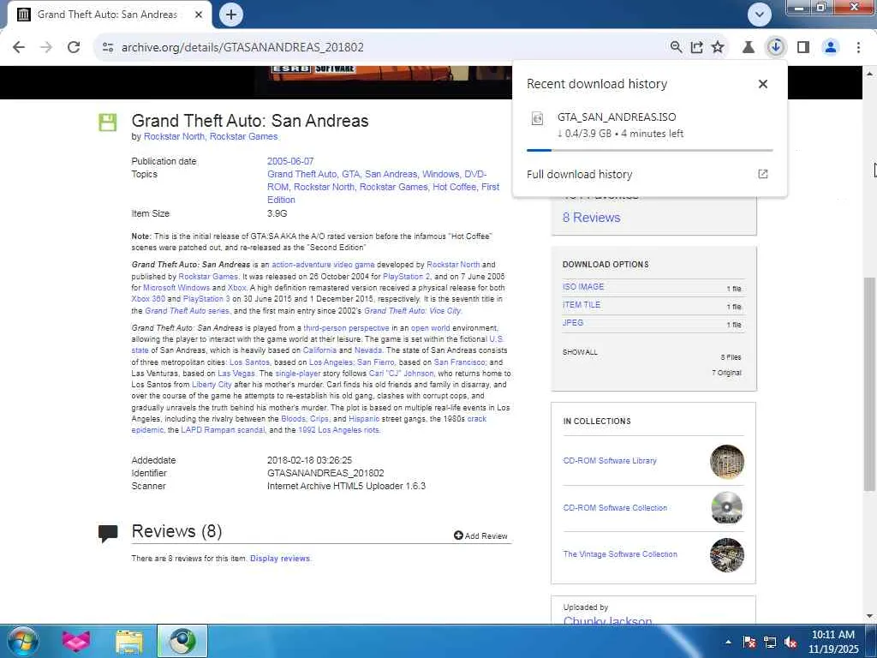Click SHOW ALL download files
The image size is (877, 658).
click(x=580, y=352)
